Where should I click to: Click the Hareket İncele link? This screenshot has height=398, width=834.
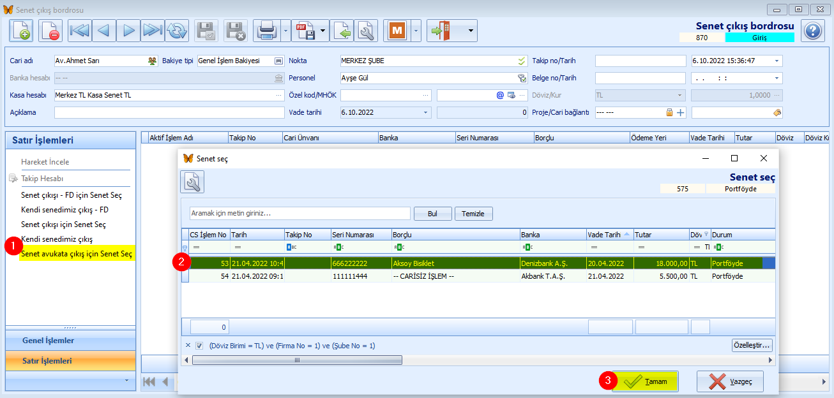coord(45,162)
